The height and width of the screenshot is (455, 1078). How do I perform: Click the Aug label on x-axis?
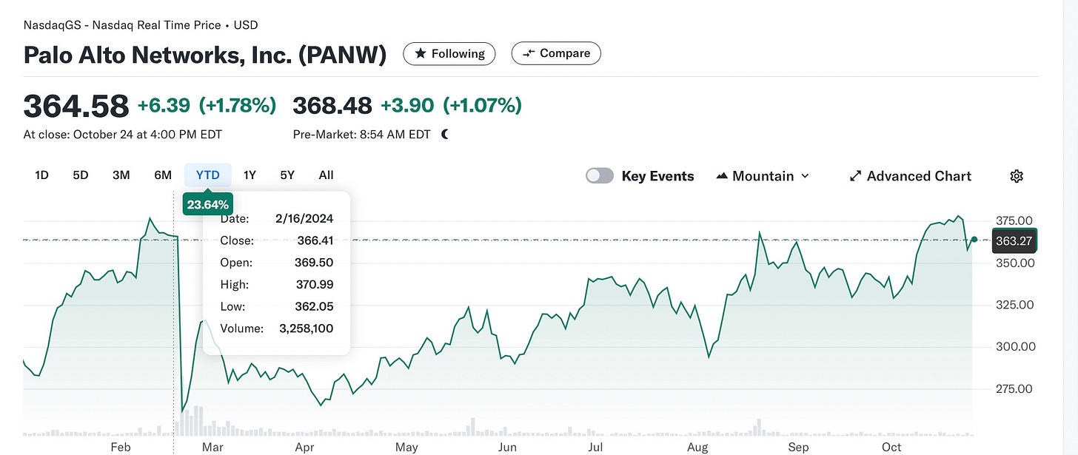697,447
